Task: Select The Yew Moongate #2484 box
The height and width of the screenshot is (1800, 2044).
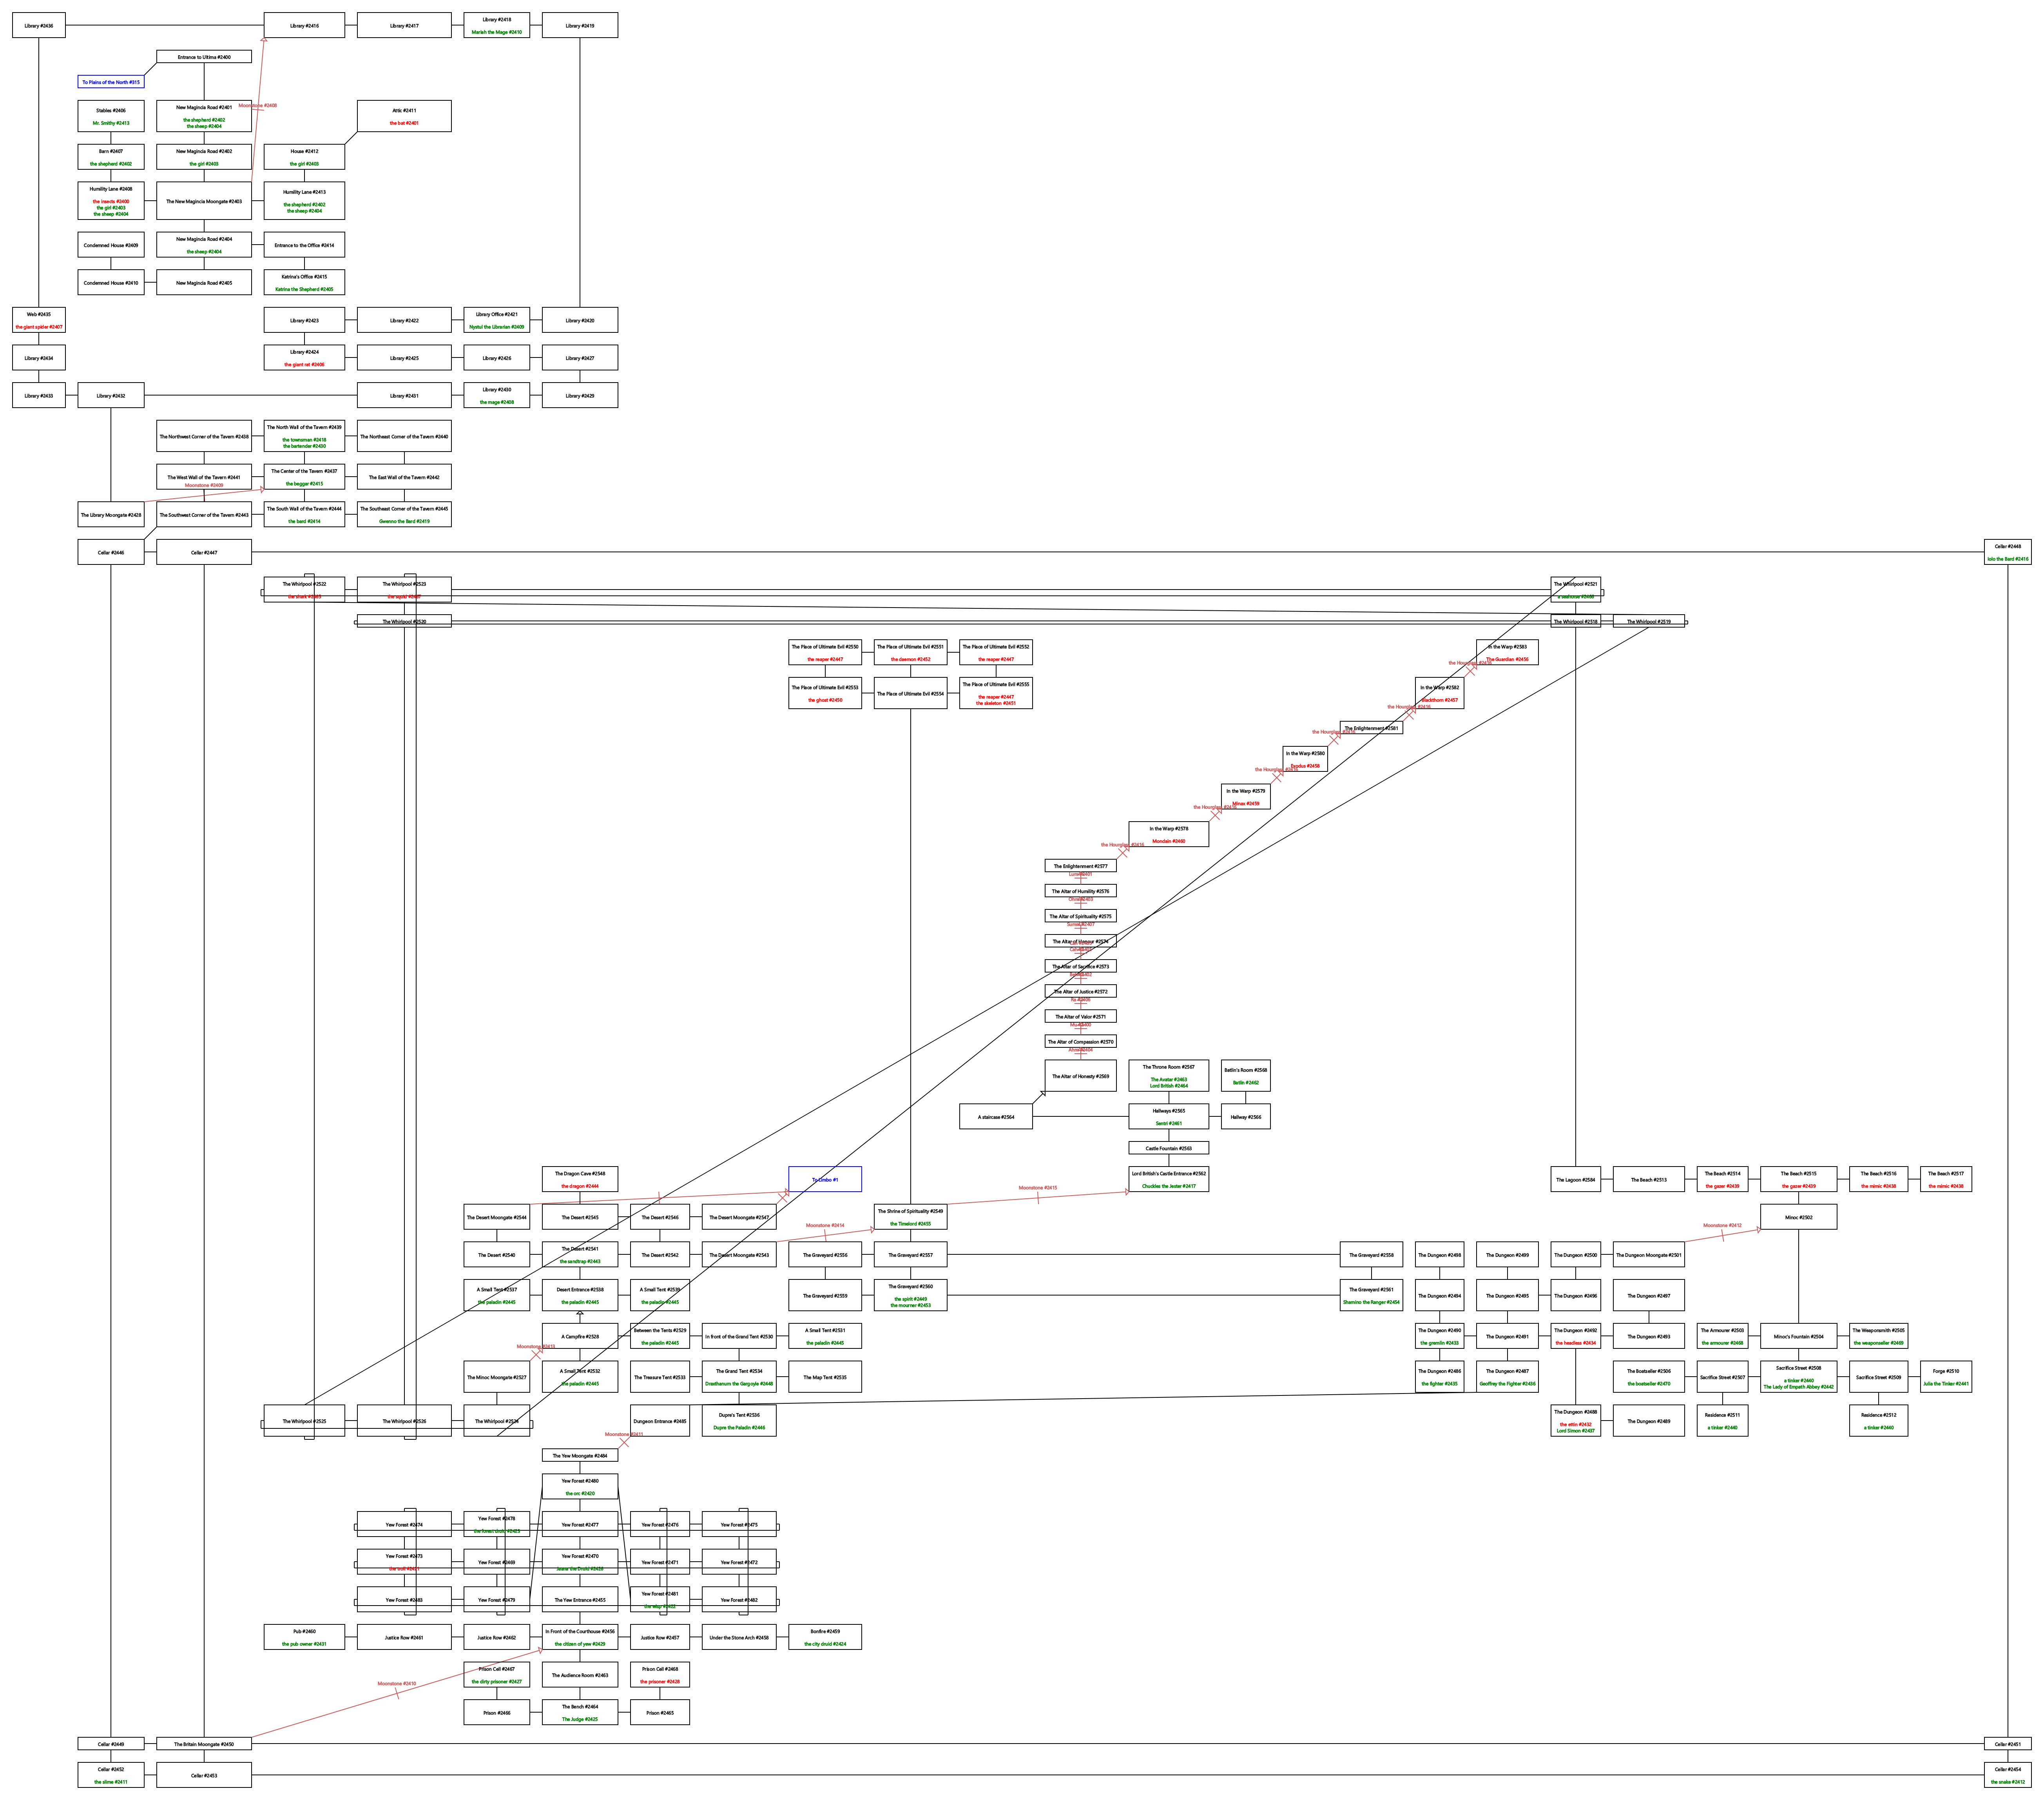Action: point(580,1456)
